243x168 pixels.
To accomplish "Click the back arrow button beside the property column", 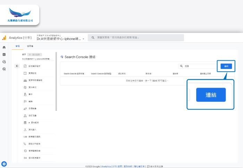I will pyautogui.click(x=17, y=66).
